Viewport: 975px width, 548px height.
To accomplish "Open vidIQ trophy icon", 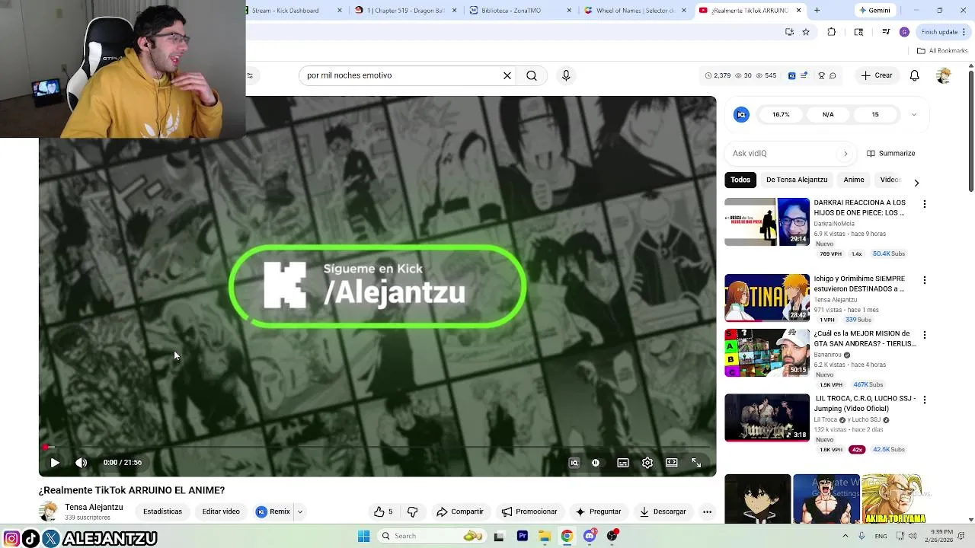I will [821, 75].
